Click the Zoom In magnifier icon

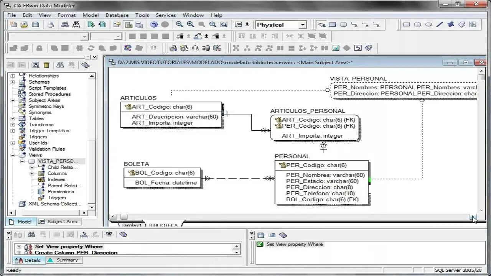[x=190, y=24]
